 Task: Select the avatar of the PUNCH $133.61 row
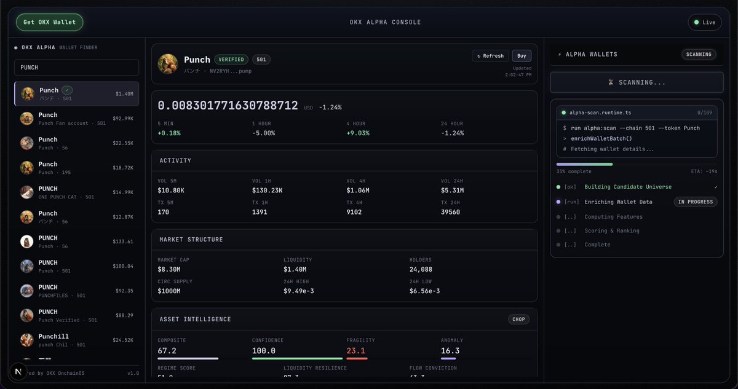coord(26,242)
